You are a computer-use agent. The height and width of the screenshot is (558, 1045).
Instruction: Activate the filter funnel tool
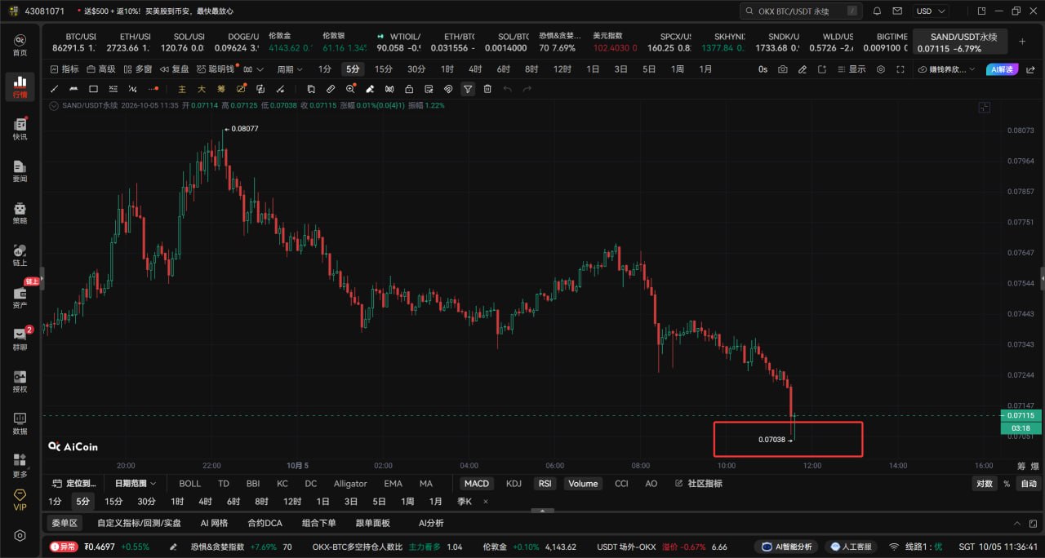point(468,89)
